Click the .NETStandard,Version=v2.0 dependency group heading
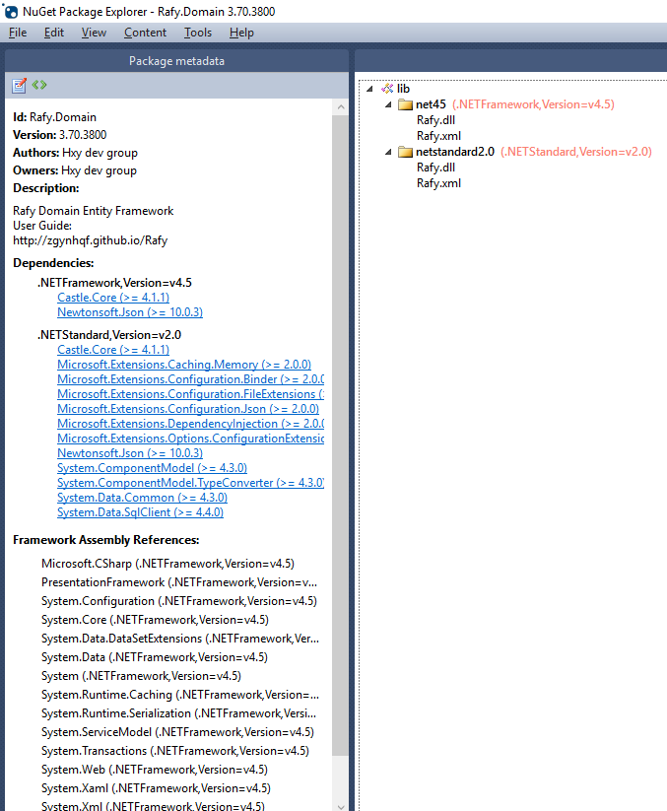Image resolution: width=667 pixels, height=811 pixels. pyautogui.click(x=109, y=335)
